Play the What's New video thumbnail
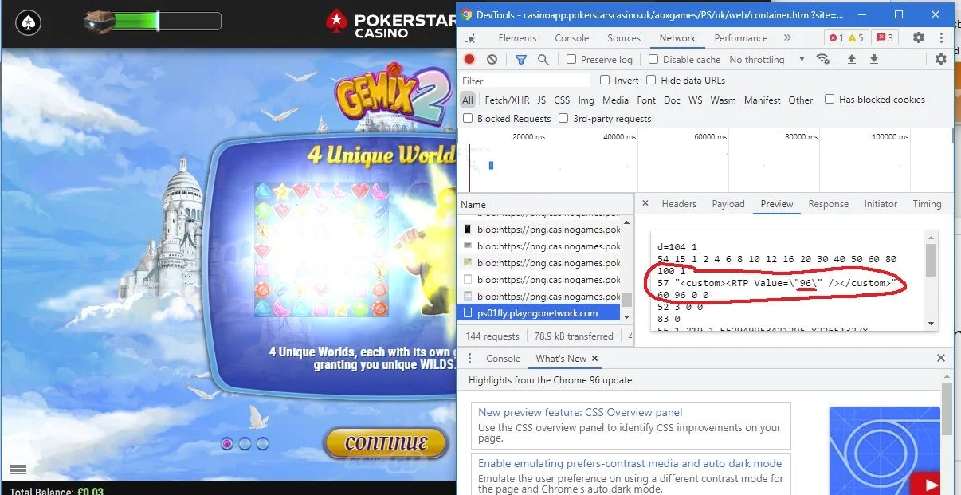 pos(885,450)
